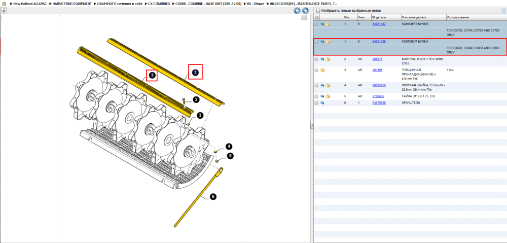Click the pin icon above the diagram
This screenshot has height=243, width=507.
(x=4, y=10)
